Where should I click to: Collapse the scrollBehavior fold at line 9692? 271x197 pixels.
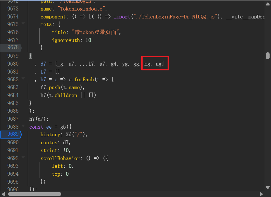click(x=23, y=158)
